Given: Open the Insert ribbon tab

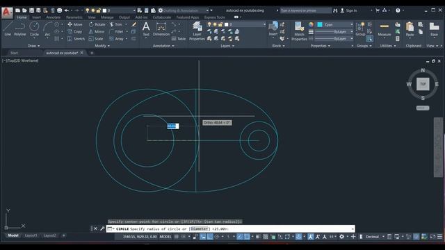Looking at the screenshot, I should [x=36, y=17].
